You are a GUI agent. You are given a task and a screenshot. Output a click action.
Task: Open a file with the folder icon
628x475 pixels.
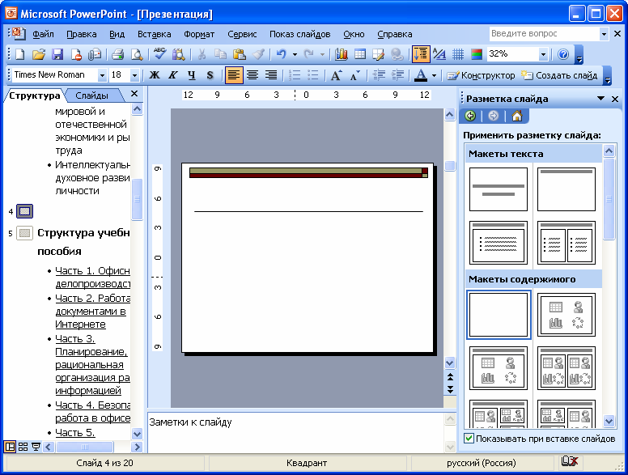tap(39, 54)
